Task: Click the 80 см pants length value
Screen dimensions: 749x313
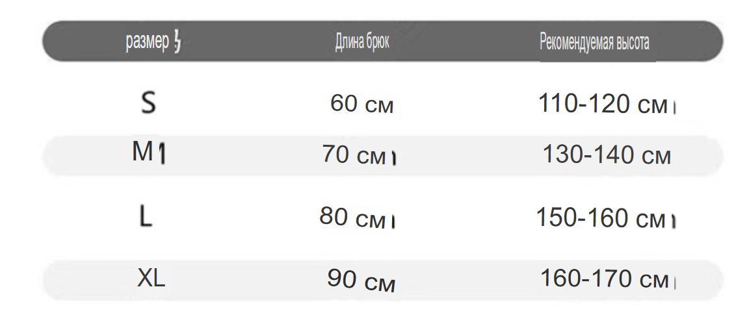Action: tap(352, 217)
